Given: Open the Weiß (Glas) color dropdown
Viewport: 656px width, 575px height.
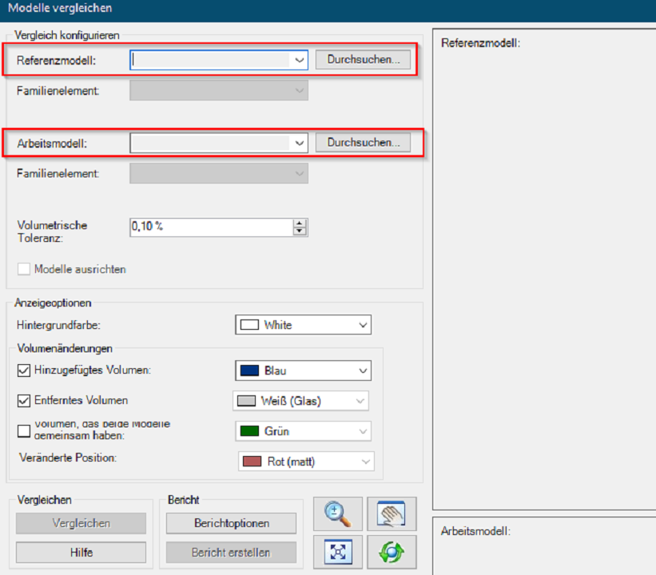Looking at the screenshot, I should pos(300,401).
